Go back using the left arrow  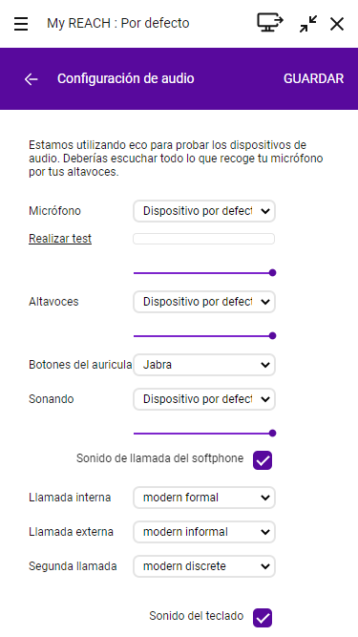tap(32, 79)
